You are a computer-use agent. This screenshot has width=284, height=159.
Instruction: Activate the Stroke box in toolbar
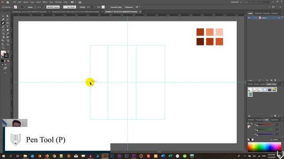click(6, 56)
